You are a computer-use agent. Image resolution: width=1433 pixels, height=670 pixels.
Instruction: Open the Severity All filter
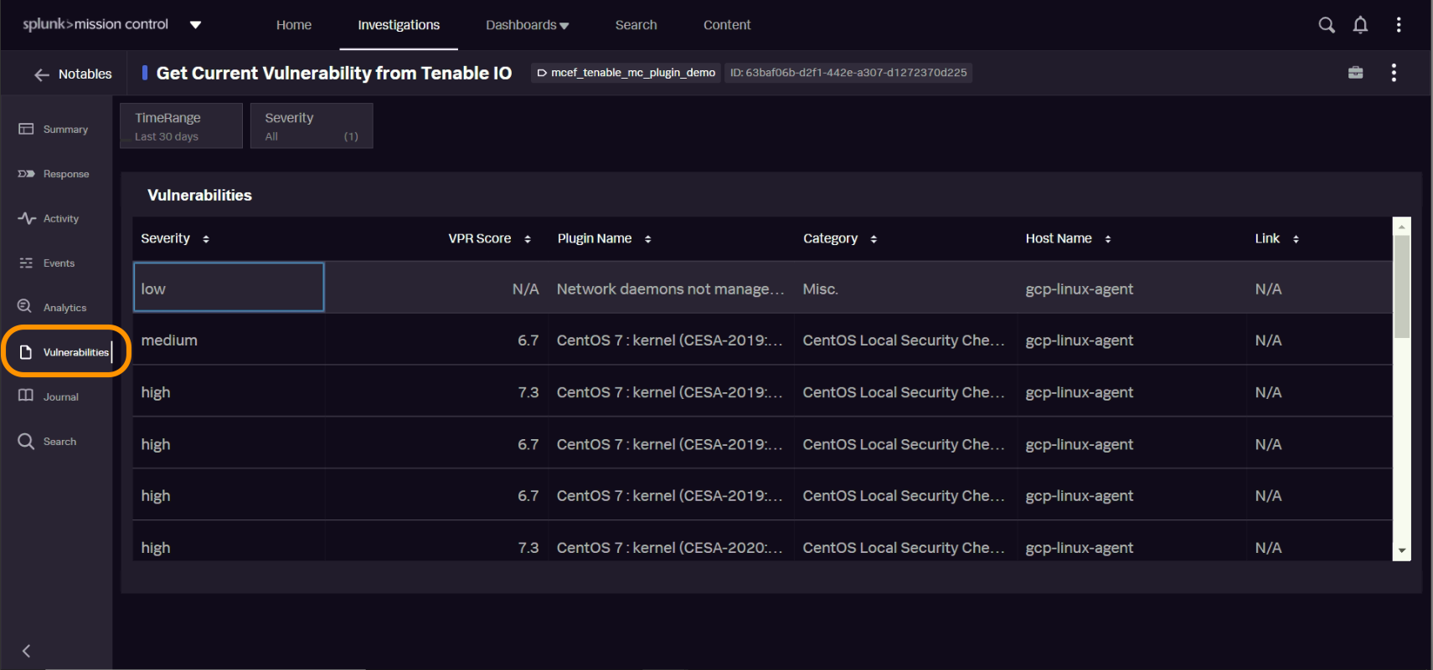[312, 125]
